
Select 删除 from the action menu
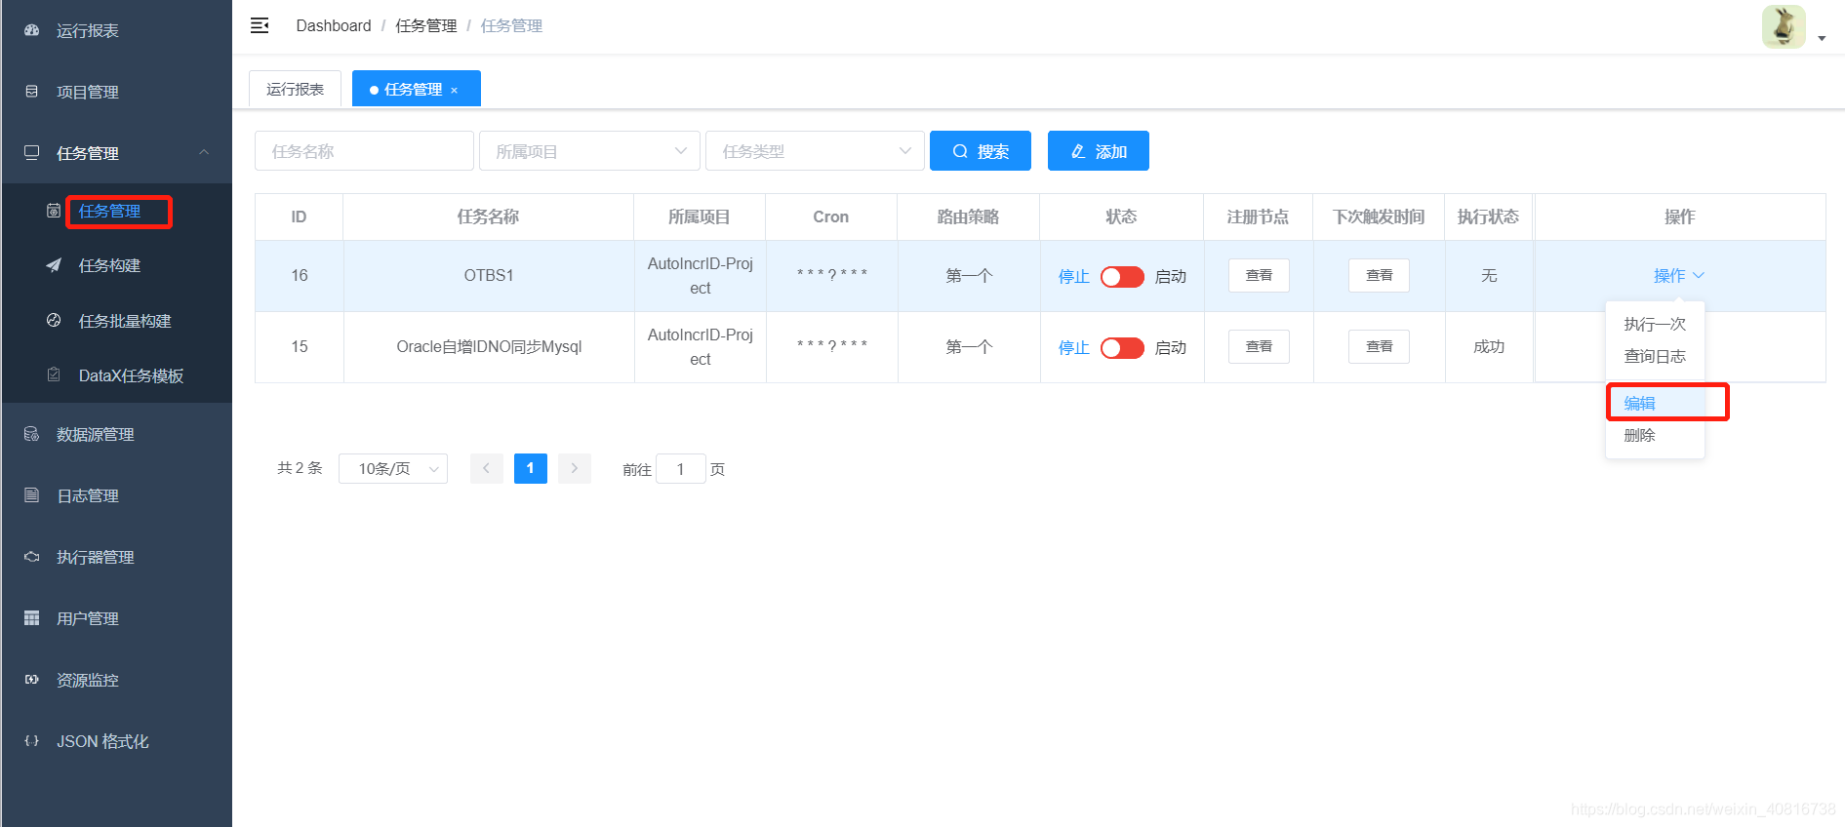click(x=1655, y=435)
